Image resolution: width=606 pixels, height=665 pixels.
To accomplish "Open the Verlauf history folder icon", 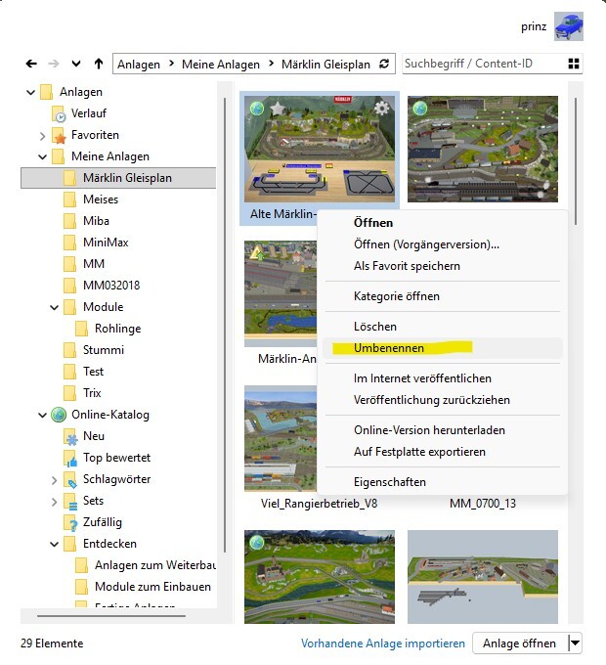I will (x=59, y=114).
